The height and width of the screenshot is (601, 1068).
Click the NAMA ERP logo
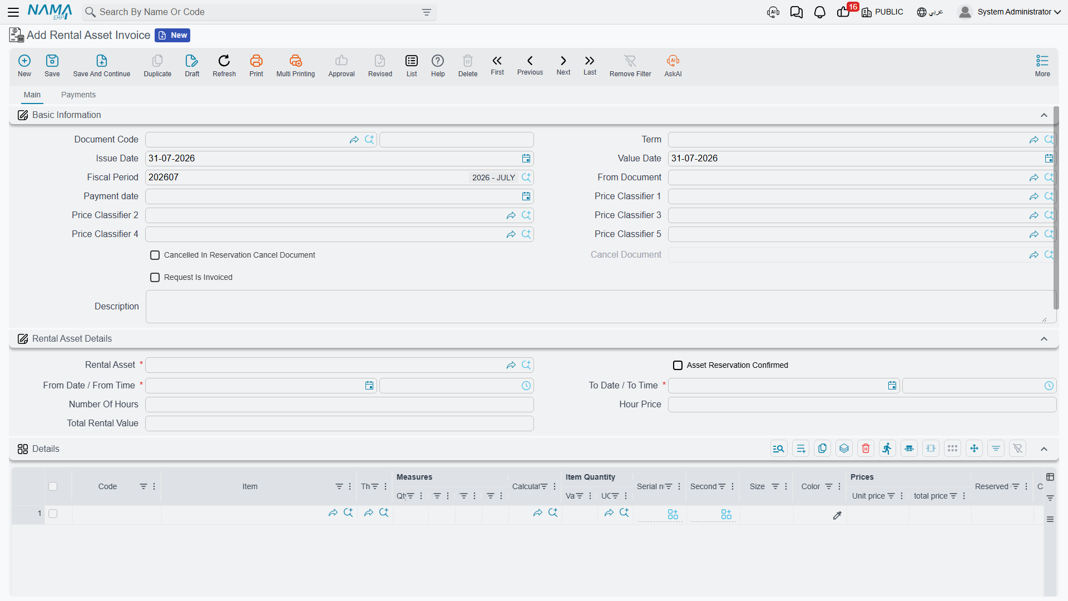coord(50,12)
